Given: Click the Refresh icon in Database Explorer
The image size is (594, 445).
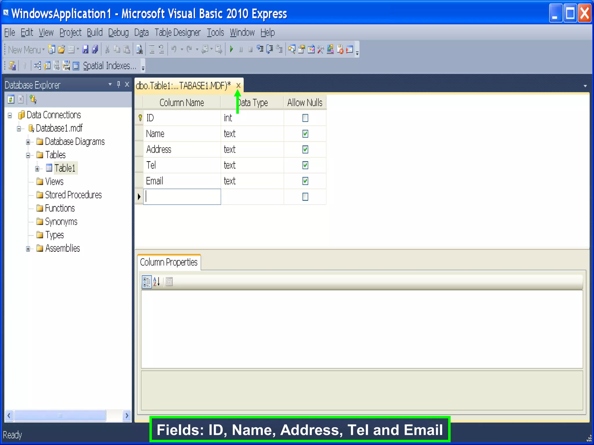Looking at the screenshot, I should (11, 100).
